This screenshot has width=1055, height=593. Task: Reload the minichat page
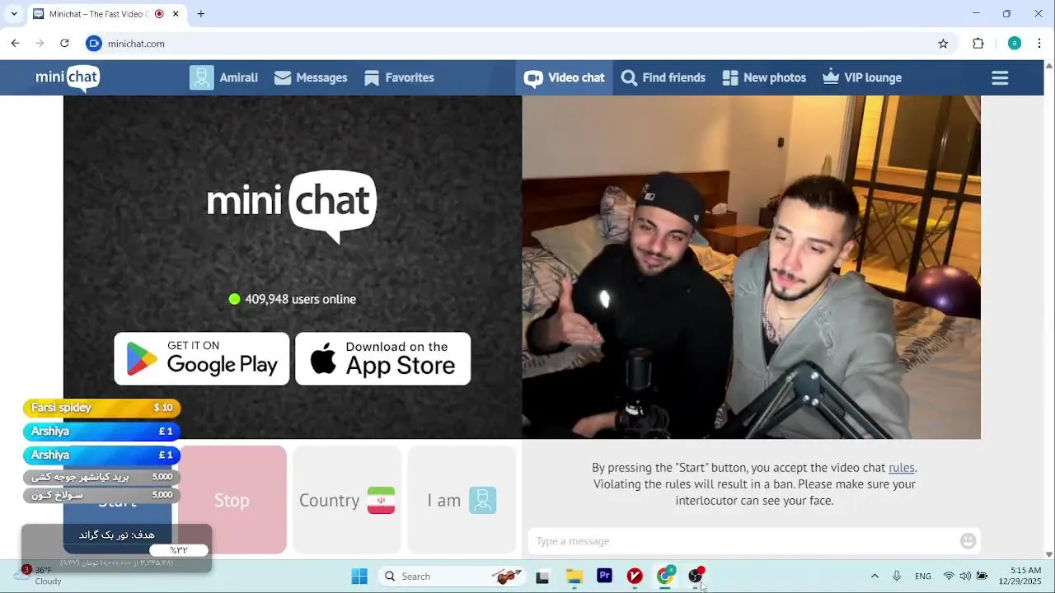(x=64, y=44)
